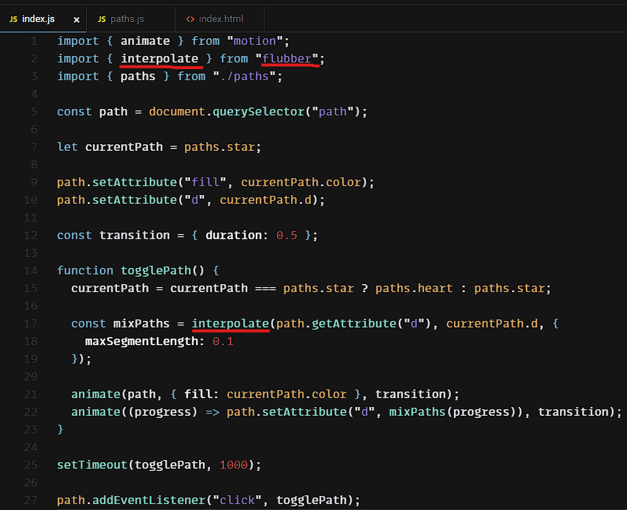Click the "./paths" import path on line 3
The height and width of the screenshot is (510, 627).
[x=248, y=76]
